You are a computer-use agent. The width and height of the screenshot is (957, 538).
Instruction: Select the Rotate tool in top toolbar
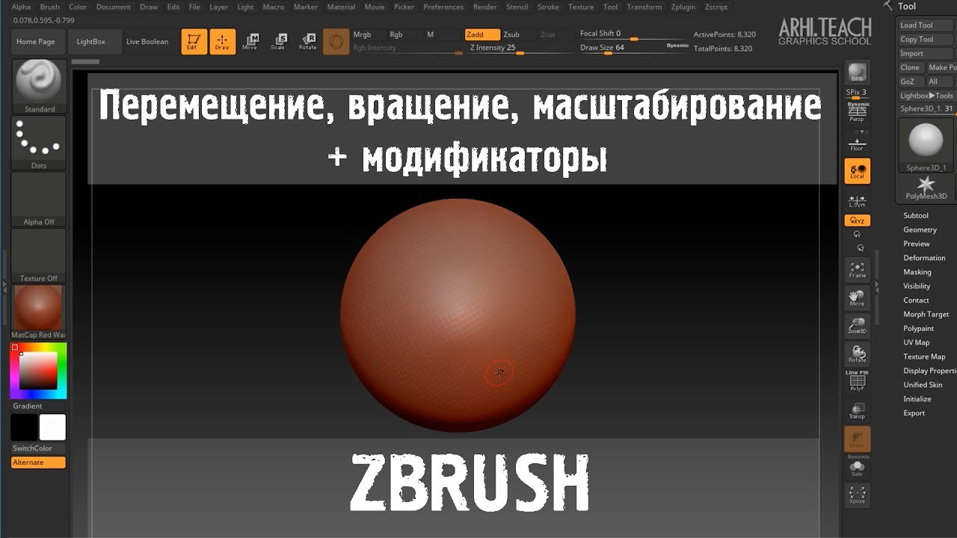pos(307,42)
